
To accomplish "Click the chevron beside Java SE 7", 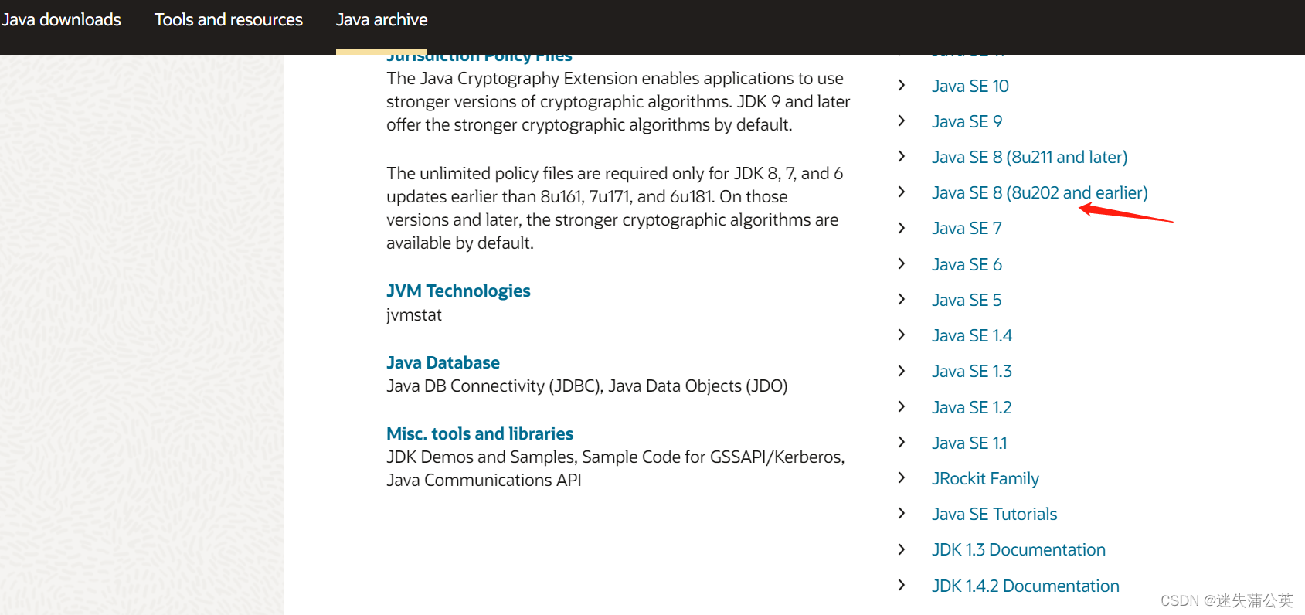I will point(901,228).
